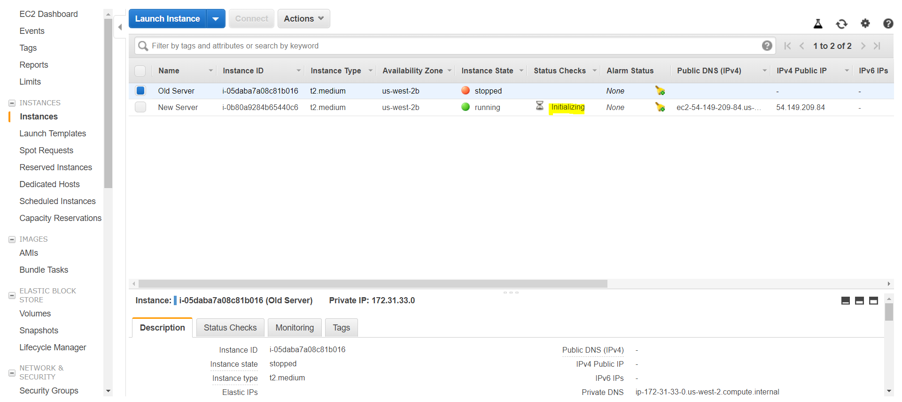Screen dimensions: 902x402
Task: Toggle the select-all instances checkbox
Action: coord(140,71)
